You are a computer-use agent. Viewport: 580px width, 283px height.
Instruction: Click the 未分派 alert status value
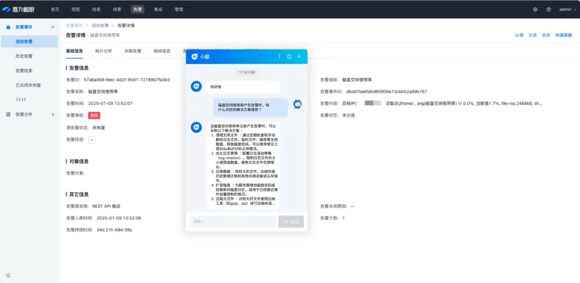tap(349, 115)
